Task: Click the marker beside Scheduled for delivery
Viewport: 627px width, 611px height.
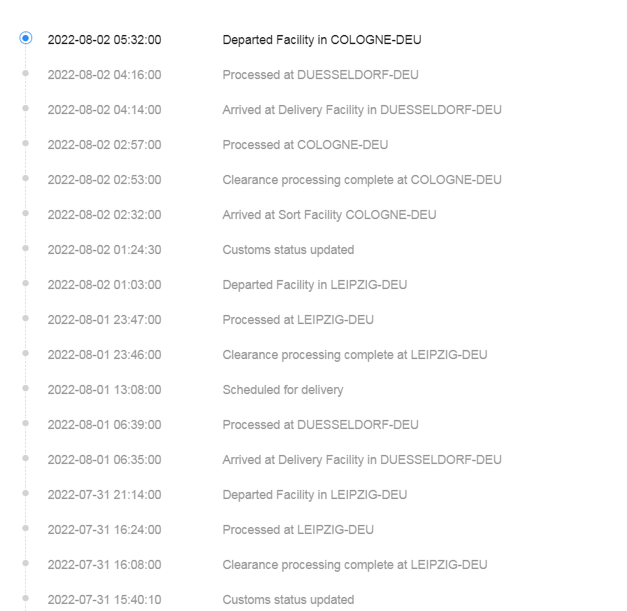Action: (x=26, y=388)
